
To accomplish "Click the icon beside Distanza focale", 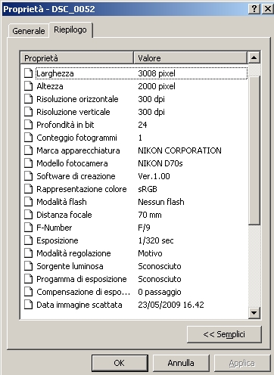I will click(x=28, y=215).
